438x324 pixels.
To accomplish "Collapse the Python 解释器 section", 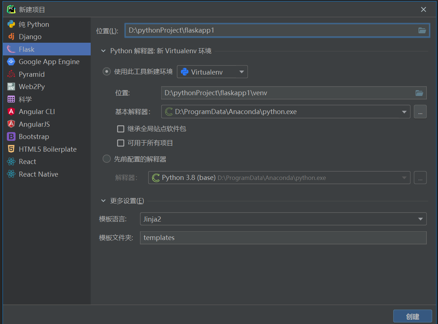I will 104,51.
